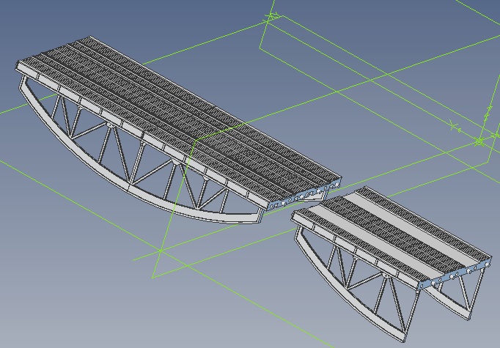
Task: Click green box corner overlapping the large deck
Action: pos(195,141)
